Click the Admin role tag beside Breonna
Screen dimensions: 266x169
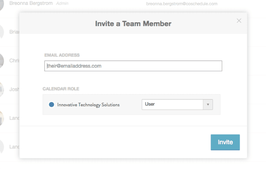point(62,3)
